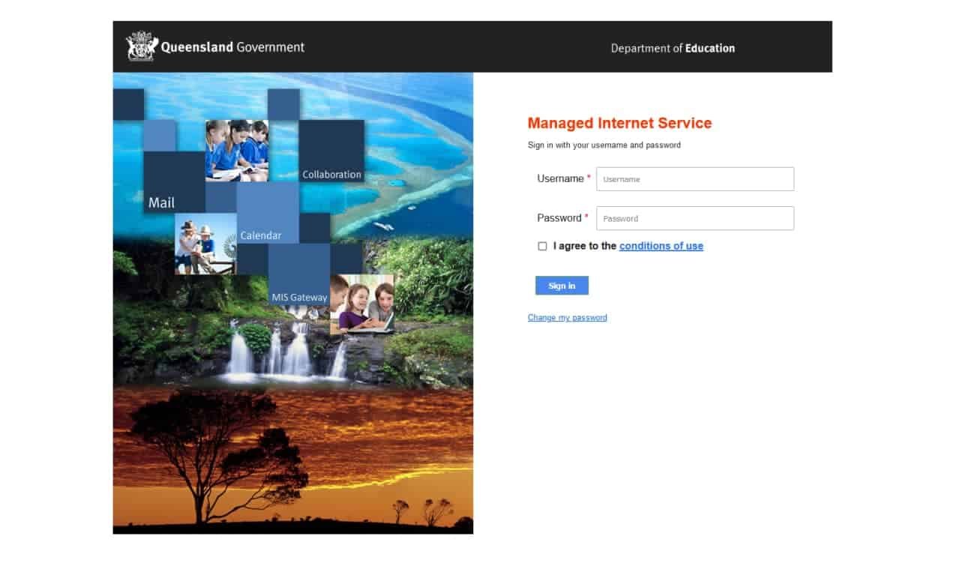Click the Department of Education header text

(x=673, y=48)
